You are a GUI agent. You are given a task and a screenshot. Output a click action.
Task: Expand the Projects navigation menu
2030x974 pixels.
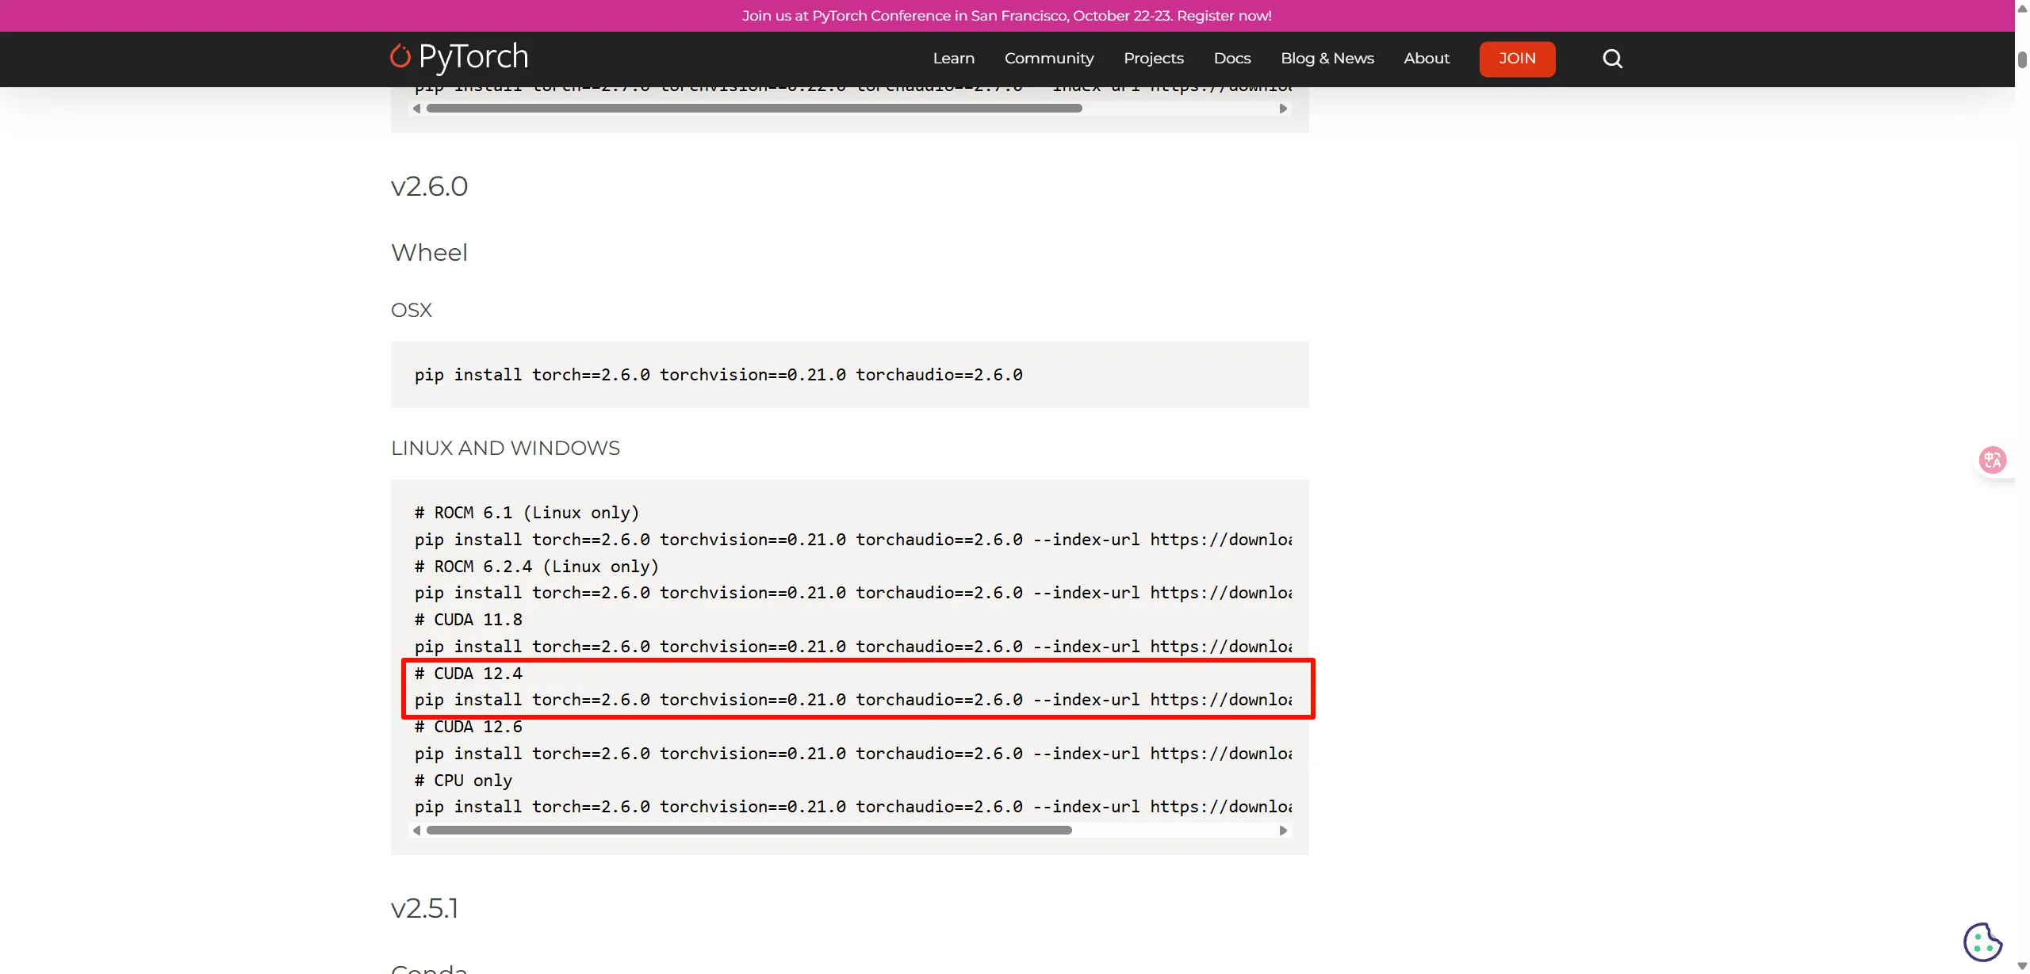click(x=1153, y=59)
